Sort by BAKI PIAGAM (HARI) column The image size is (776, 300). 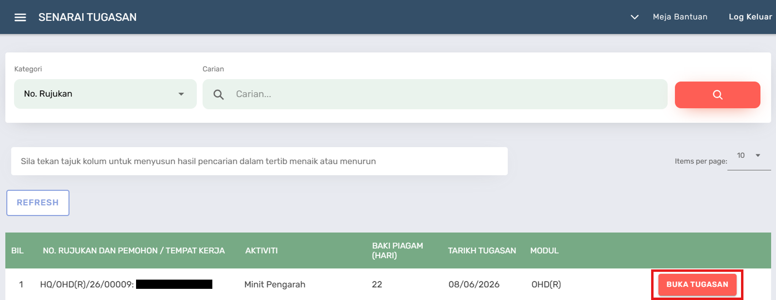point(397,250)
